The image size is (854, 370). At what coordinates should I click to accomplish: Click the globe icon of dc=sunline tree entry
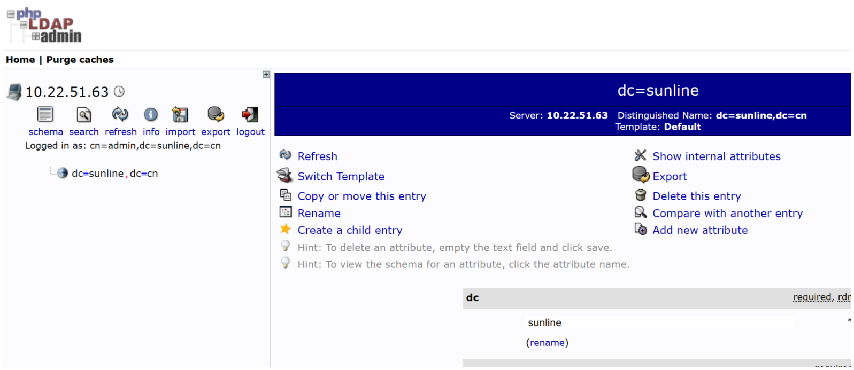(63, 173)
